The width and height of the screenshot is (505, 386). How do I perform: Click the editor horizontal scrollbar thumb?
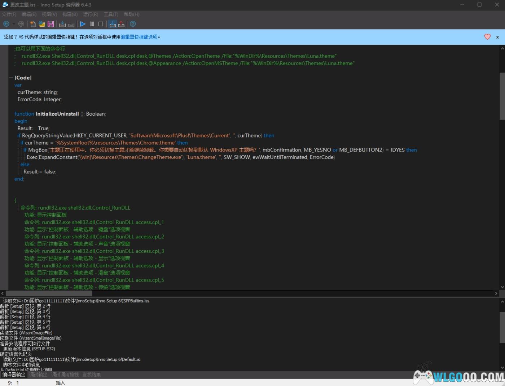click(49, 293)
